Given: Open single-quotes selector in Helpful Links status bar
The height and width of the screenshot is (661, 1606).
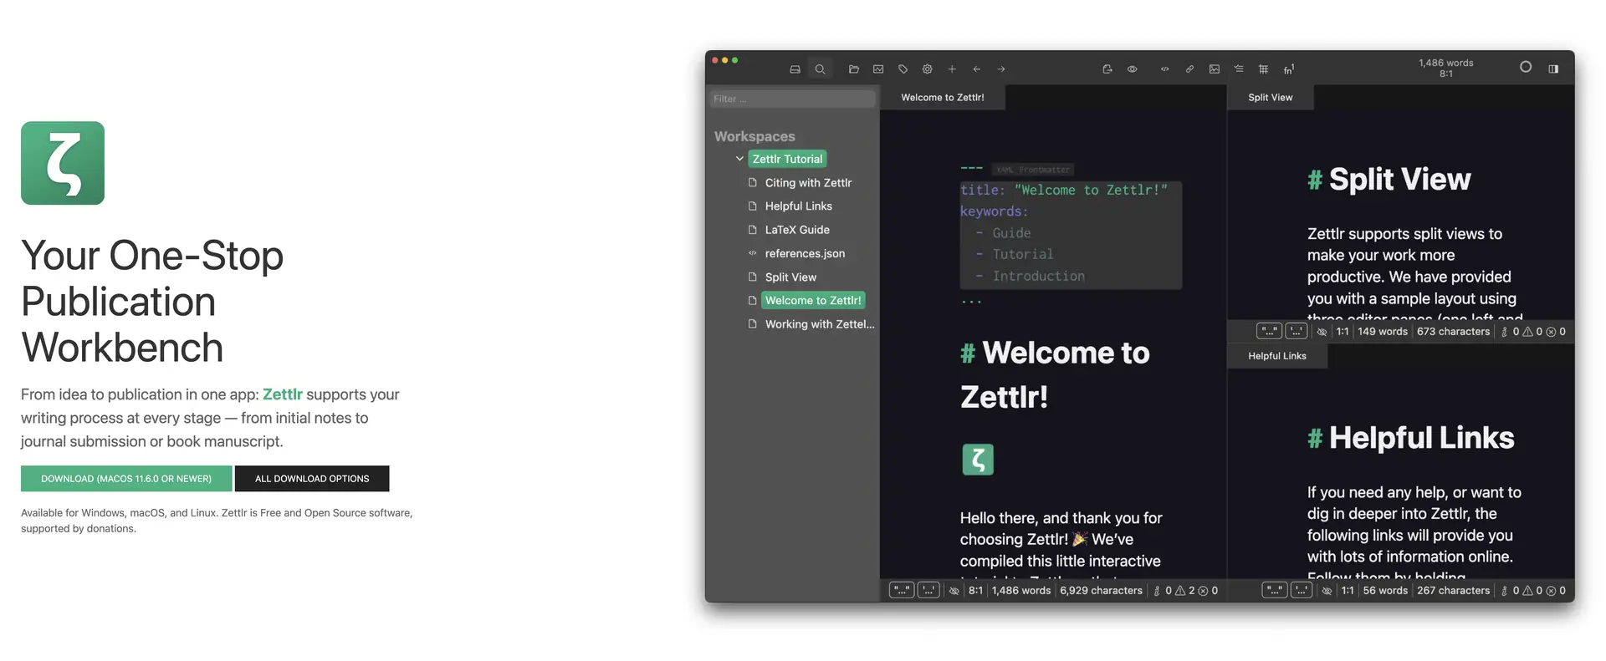Looking at the screenshot, I should [x=1301, y=590].
